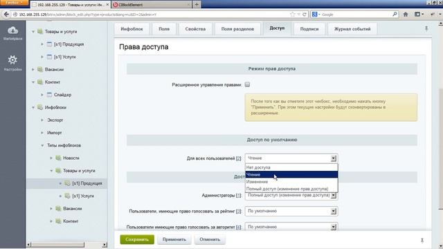Screen dimensions: 443x249
Task: Click the Слайдер block icon
Action: tap(49, 95)
